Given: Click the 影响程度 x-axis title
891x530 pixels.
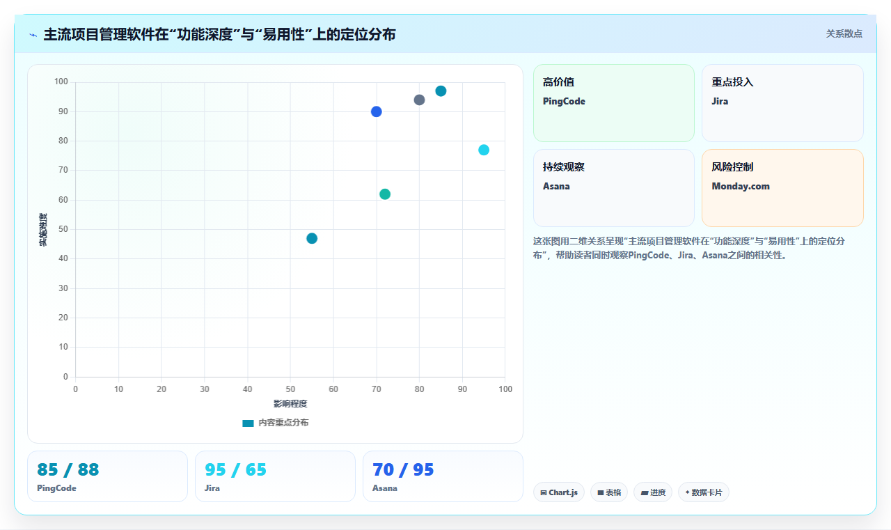Looking at the screenshot, I should [290, 404].
